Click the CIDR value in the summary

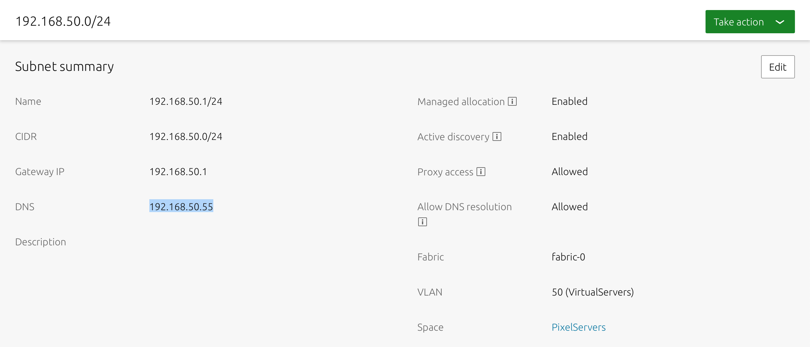click(185, 136)
